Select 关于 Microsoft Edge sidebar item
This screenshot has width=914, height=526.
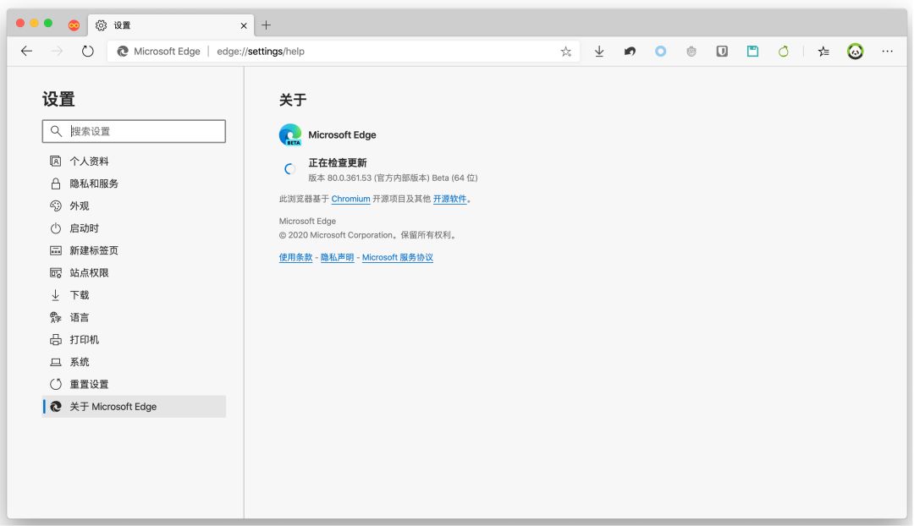coord(134,407)
